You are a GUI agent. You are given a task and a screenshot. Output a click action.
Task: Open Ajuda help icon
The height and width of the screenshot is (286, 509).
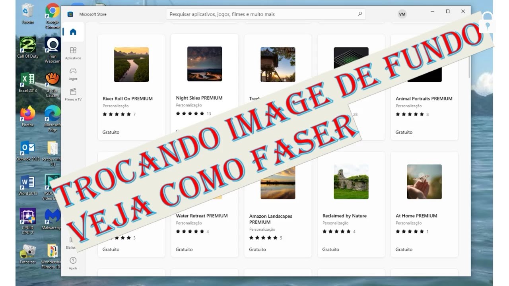[73, 263]
